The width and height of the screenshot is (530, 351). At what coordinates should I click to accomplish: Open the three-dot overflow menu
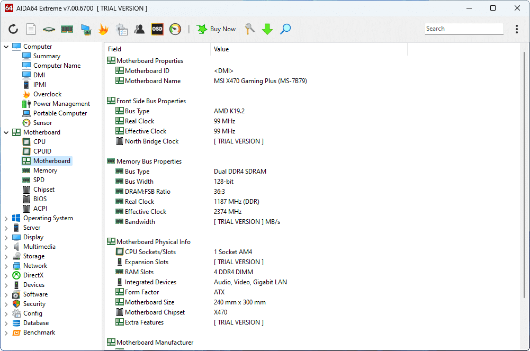point(516,29)
